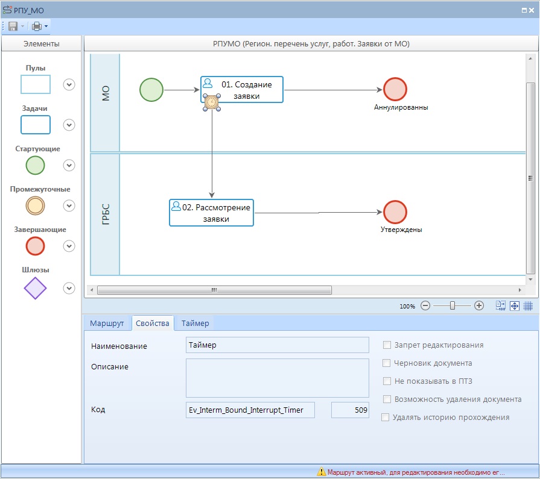The image size is (540, 479).
Task: Click the fit-to-window icon
Action: (x=515, y=305)
